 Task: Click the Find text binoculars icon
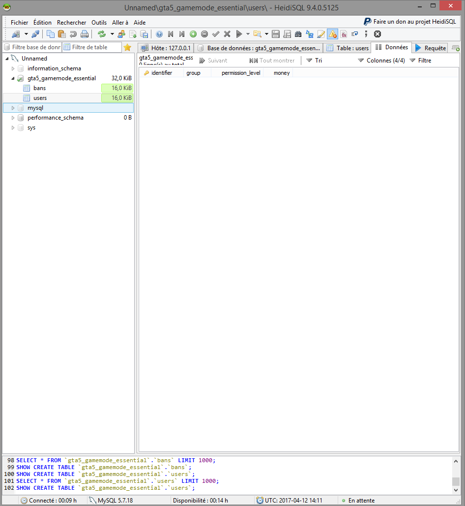coord(298,34)
